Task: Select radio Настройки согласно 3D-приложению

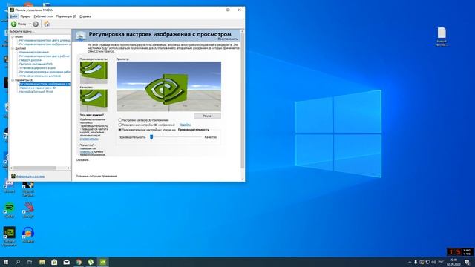Action: (120, 120)
